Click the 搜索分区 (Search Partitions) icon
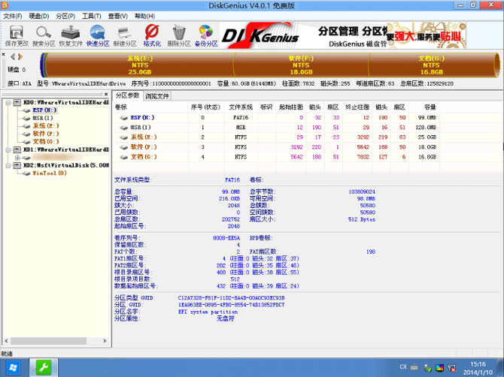The height and width of the screenshot is (377, 504). pos(44,35)
